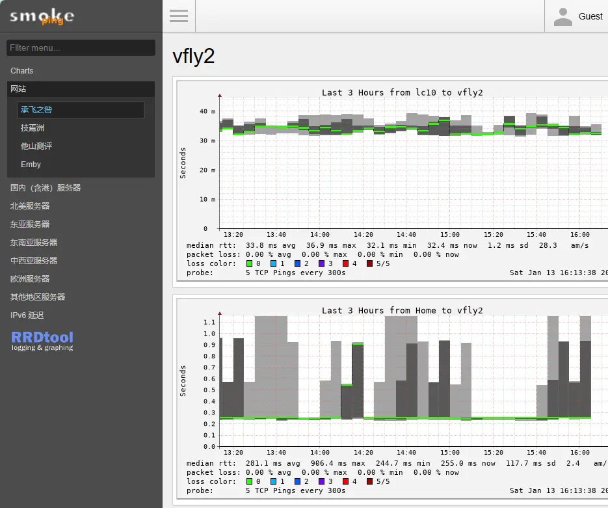
Task: Focus the Filter menu input field
Action: tap(81, 47)
